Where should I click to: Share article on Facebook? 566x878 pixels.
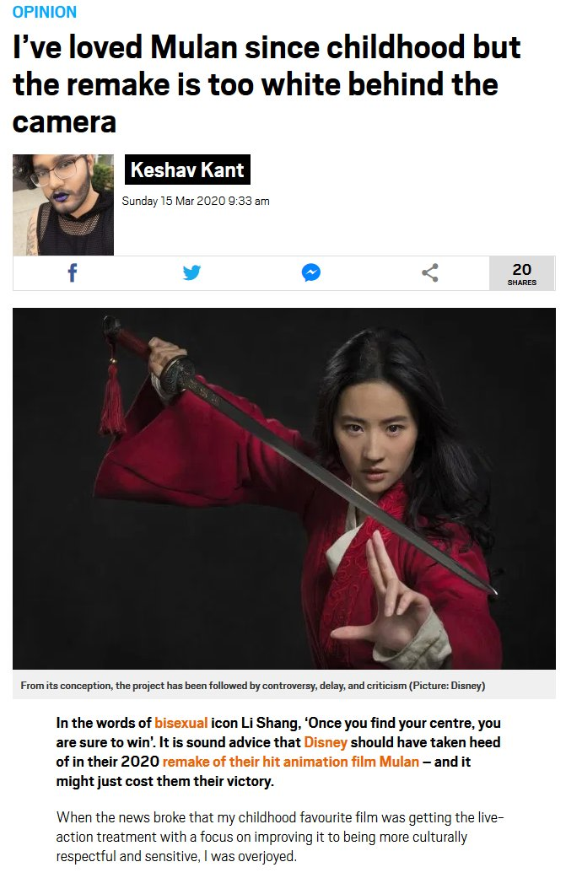tap(73, 272)
